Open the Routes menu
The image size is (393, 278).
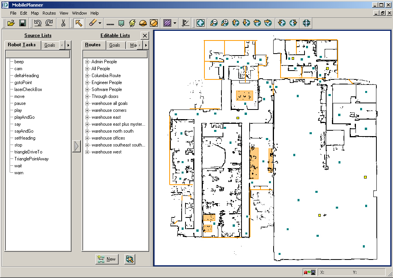point(49,13)
